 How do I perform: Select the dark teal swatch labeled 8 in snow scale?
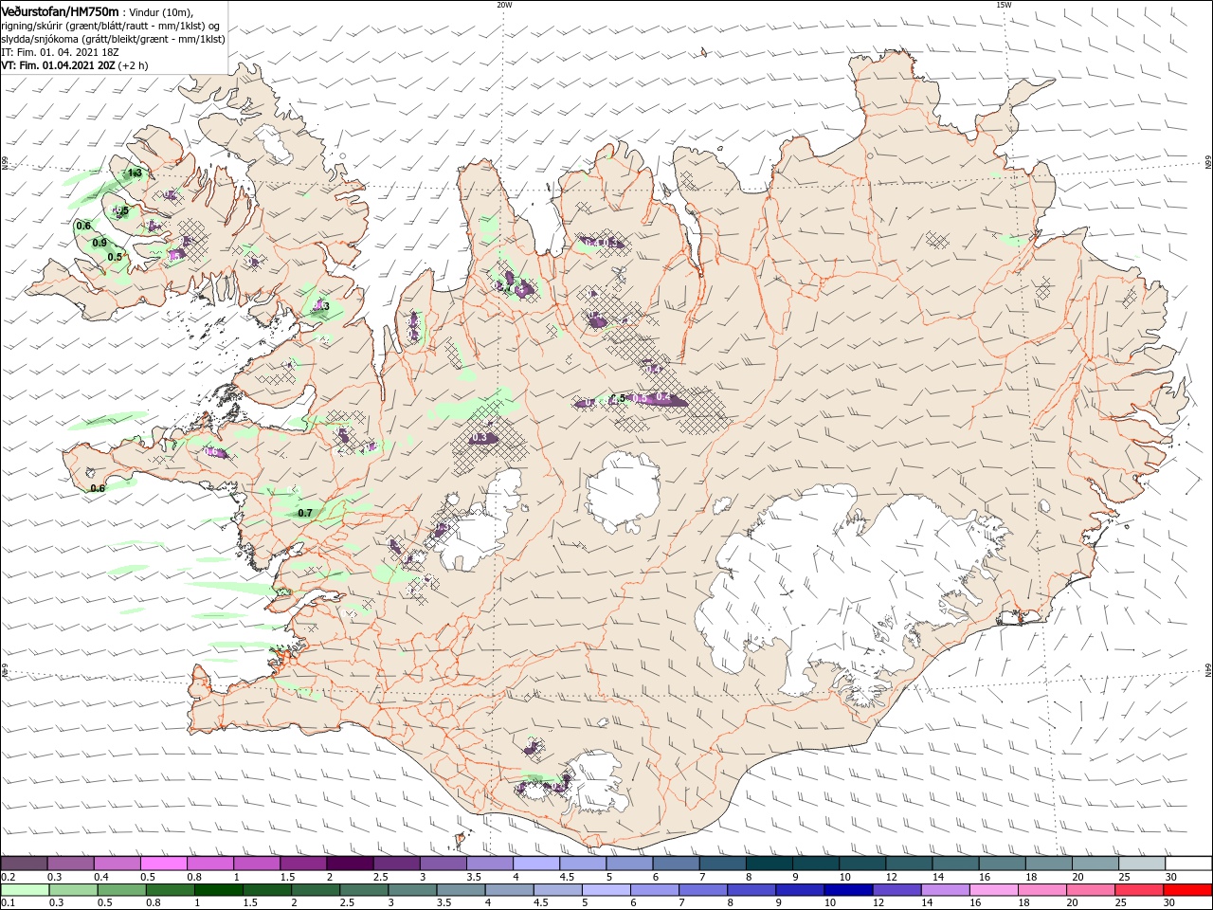[769, 864]
